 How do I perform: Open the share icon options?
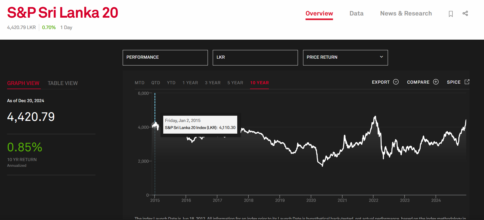coord(465,13)
